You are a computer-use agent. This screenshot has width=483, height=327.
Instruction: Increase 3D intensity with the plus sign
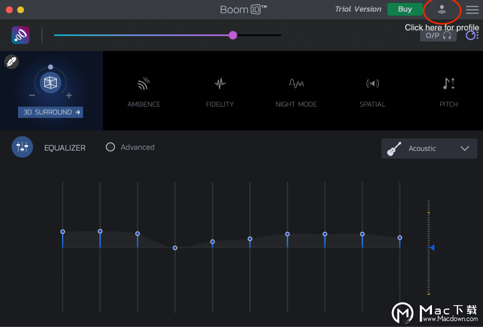69,96
